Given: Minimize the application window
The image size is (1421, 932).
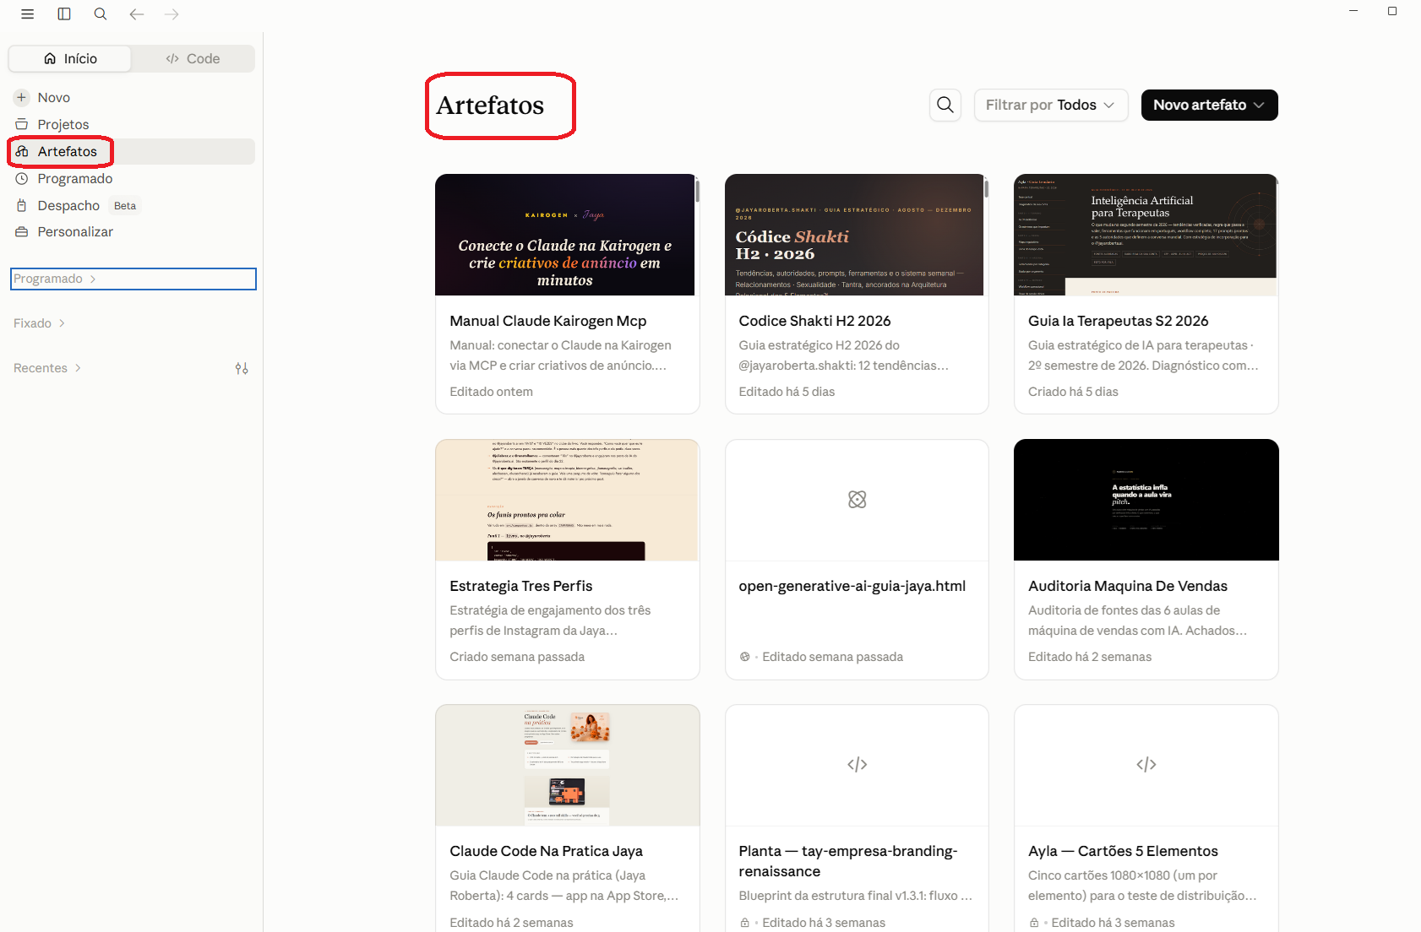Looking at the screenshot, I should pyautogui.click(x=1353, y=11).
